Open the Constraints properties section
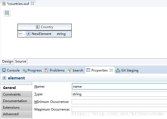 [17, 94]
